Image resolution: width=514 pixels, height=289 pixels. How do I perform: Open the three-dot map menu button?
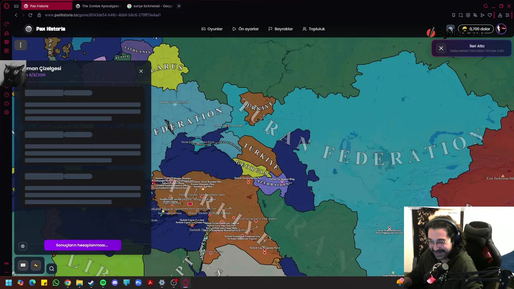20,45
